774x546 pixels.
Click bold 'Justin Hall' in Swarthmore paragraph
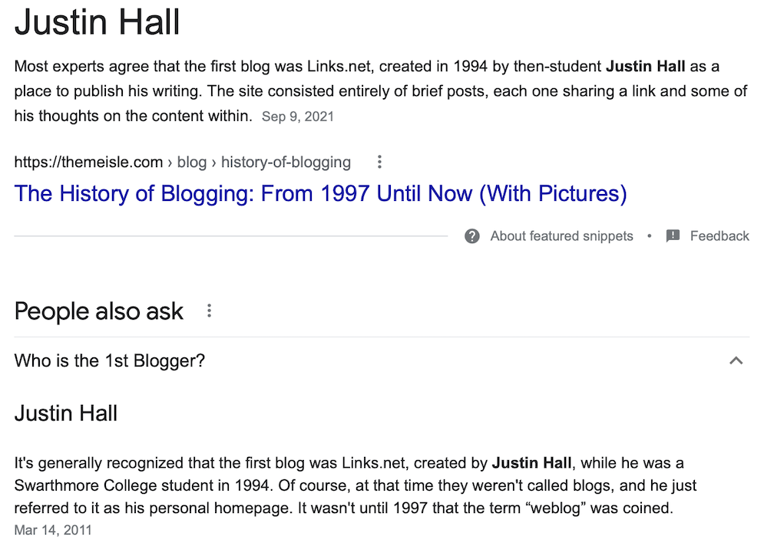pyautogui.click(x=531, y=463)
